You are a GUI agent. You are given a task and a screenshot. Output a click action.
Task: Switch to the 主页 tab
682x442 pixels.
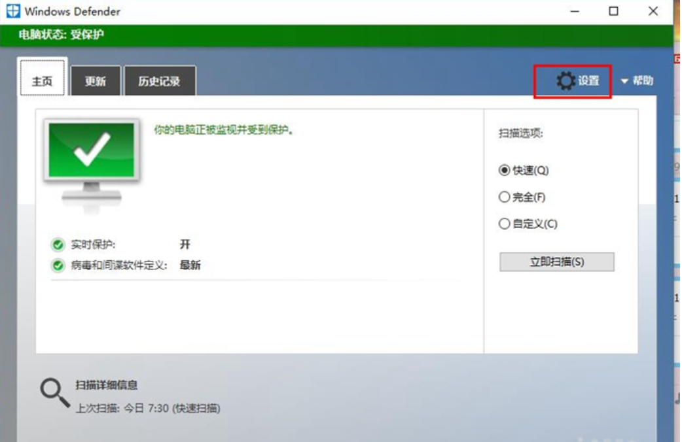(x=42, y=78)
